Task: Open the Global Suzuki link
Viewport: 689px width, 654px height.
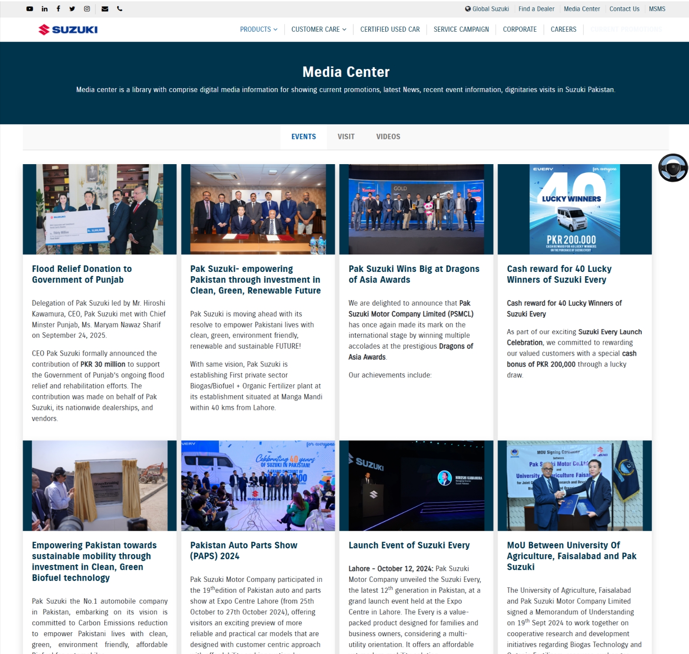Action: (x=487, y=9)
